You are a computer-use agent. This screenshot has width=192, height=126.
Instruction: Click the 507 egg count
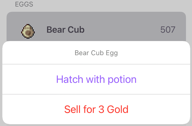168,30
